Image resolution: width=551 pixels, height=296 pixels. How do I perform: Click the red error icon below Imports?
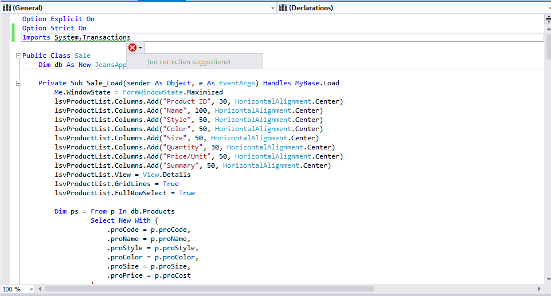[132, 48]
